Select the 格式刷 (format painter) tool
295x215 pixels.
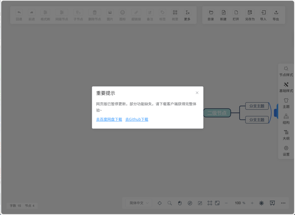[x=45, y=15]
